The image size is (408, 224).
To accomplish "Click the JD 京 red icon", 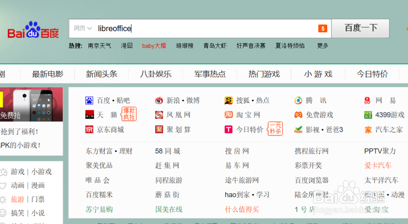I will point(89,129).
